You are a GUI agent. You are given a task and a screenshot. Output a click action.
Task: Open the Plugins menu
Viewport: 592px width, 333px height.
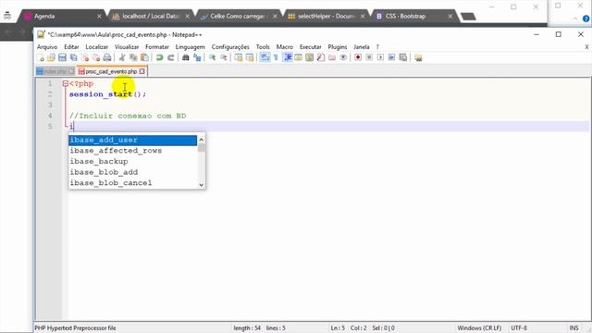[x=337, y=47]
